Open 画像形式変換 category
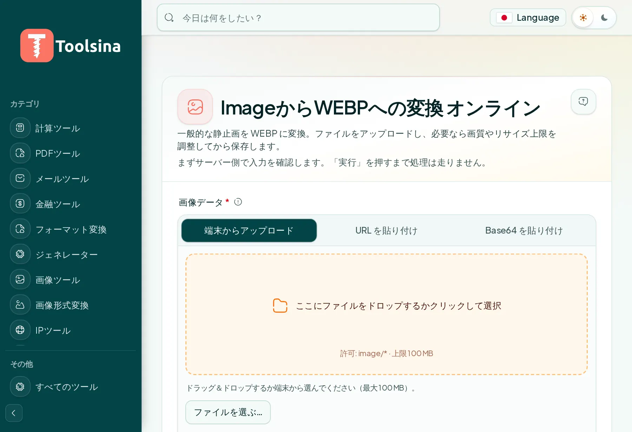Image resolution: width=632 pixels, height=432 pixels. click(x=70, y=305)
